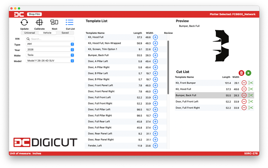Select Door, Full Front Right in Cut List
The image size is (268, 168).
click(x=214, y=108)
